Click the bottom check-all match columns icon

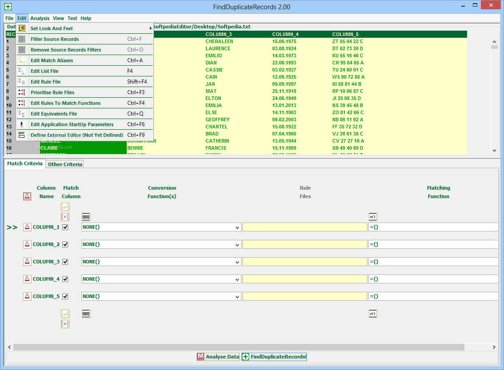(65, 314)
